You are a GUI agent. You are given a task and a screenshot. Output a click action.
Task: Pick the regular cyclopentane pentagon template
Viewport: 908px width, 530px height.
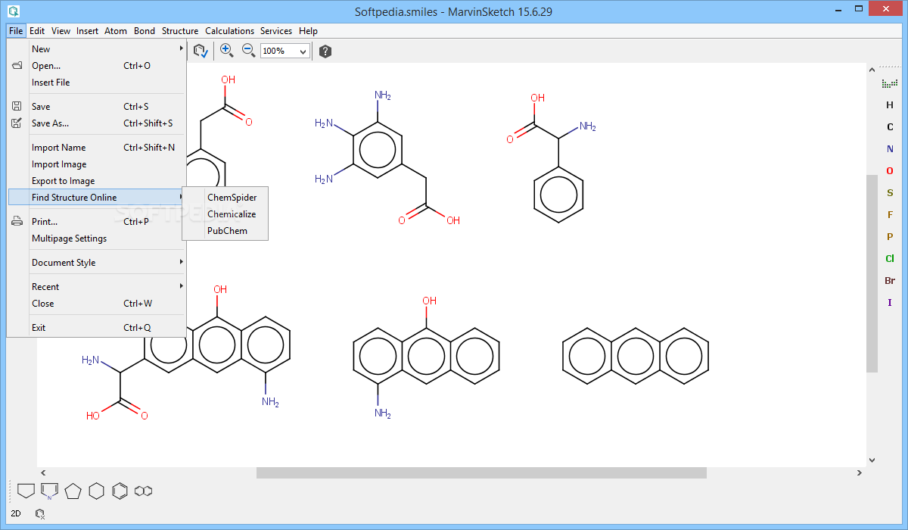[x=73, y=491]
